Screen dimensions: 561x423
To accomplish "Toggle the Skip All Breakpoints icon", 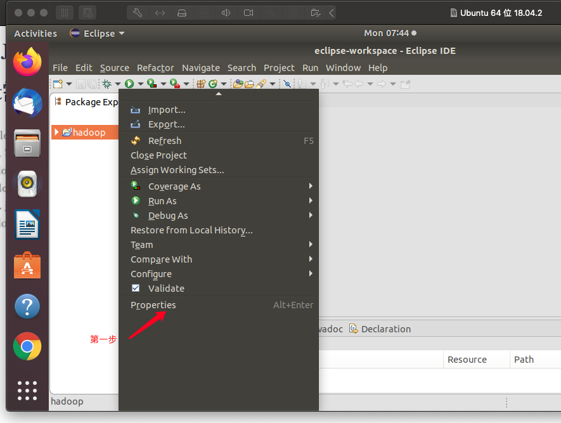I will (287, 84).
